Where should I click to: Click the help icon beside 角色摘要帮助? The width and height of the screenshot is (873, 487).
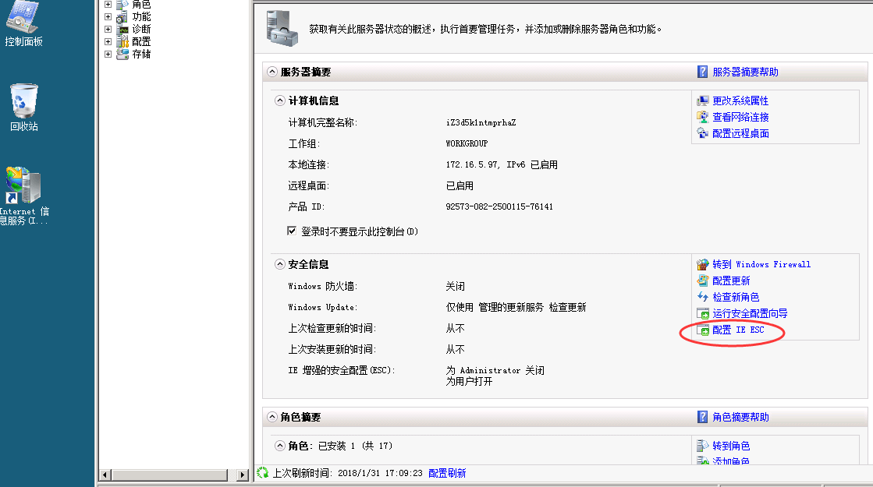701,417
